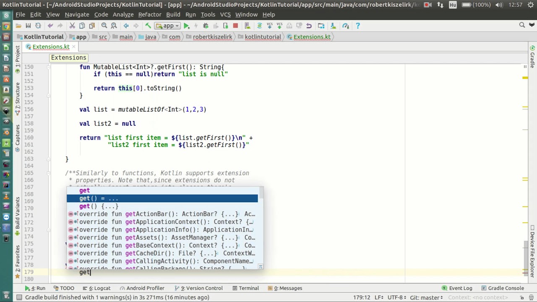The height and width of the screenshot is (302, 537).
Task: Click the autocomplete popup scrollbar
Action: tap(261, 193)
